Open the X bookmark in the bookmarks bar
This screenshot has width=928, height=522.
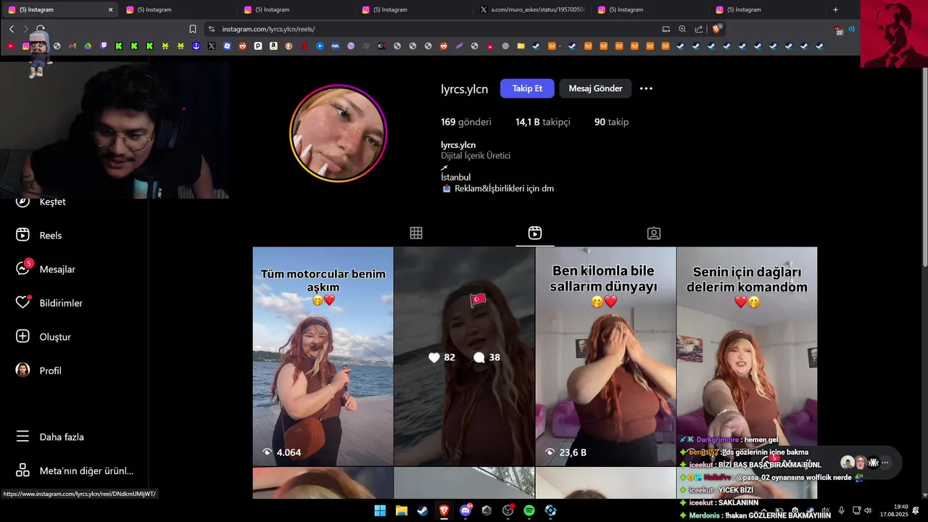click(x=212, y=46)
